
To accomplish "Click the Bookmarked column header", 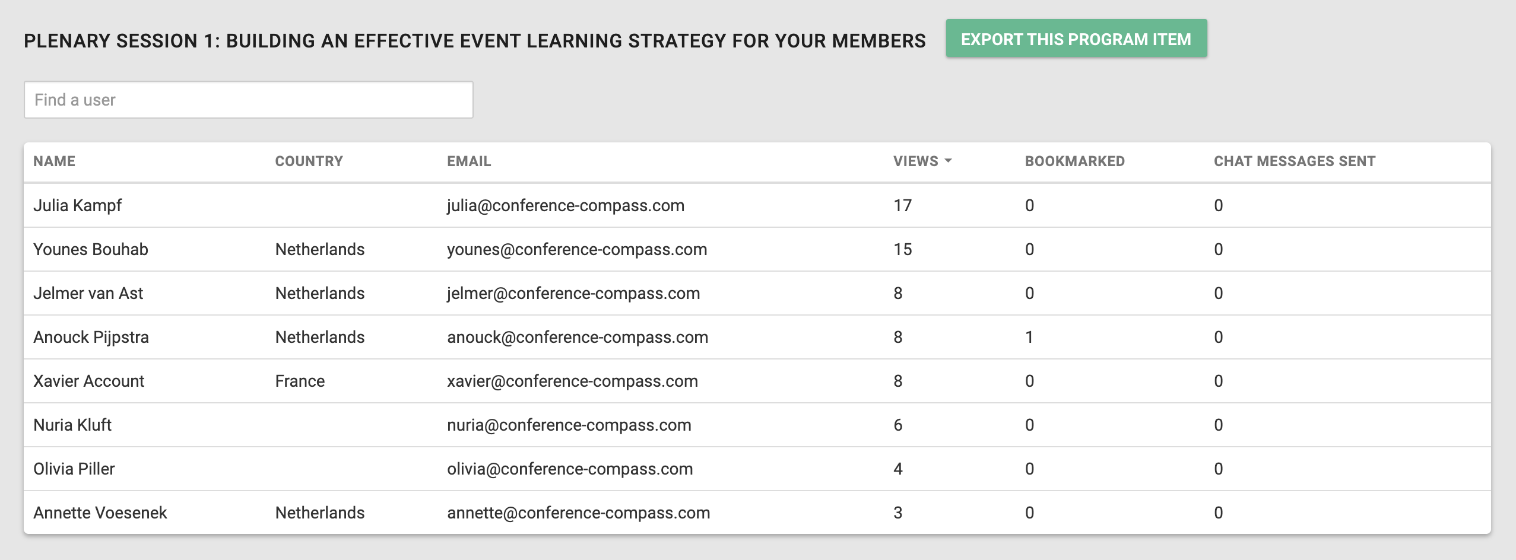I will (1074, 161).
